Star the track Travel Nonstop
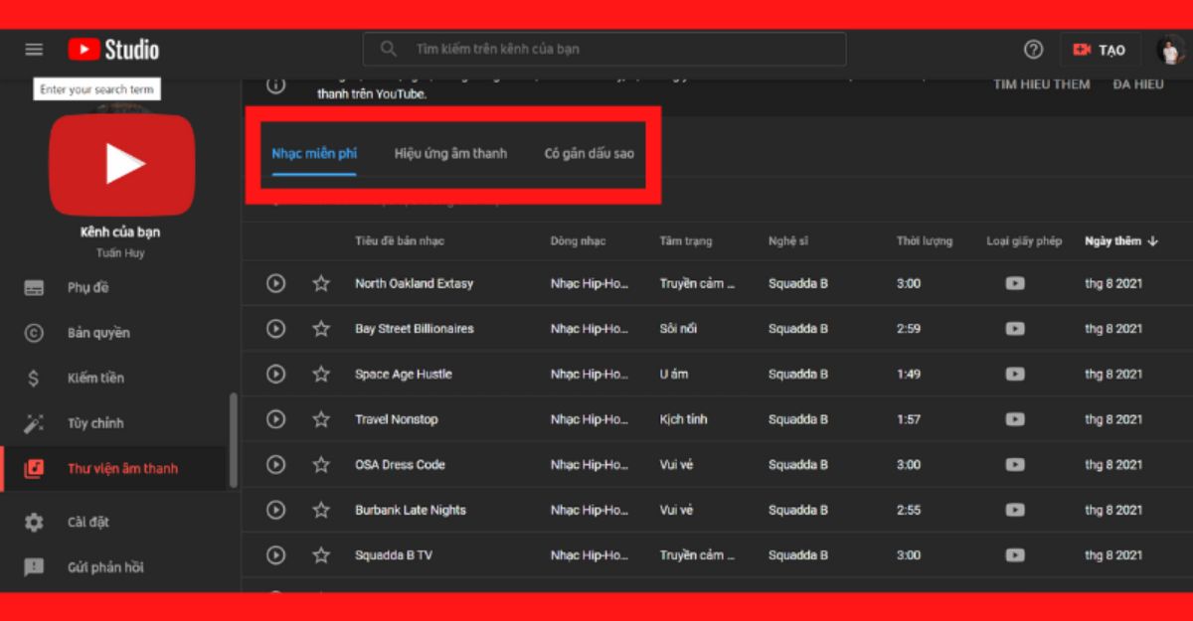Image resolution: width=1193 pixels, height=621 pixels. coord(321,419)
